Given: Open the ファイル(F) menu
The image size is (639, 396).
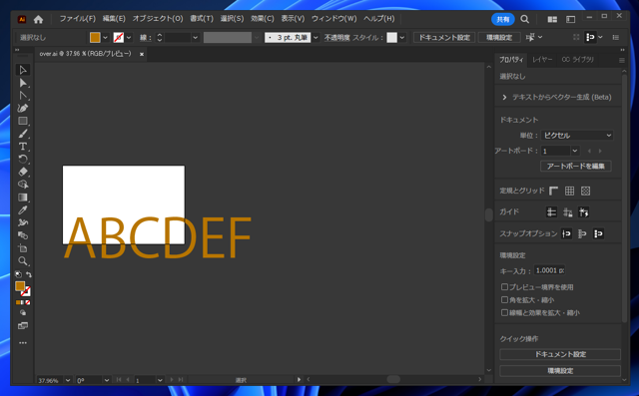Looking at the screenshot, I should click(x=78, y=19).
